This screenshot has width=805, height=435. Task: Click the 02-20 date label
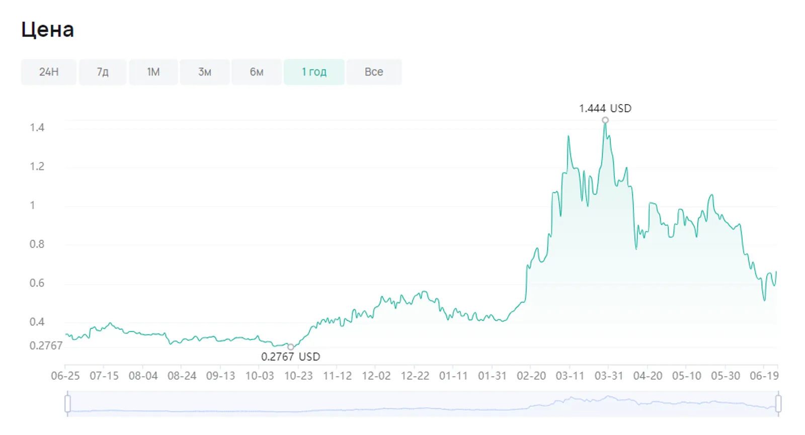[x=531, y=376]
